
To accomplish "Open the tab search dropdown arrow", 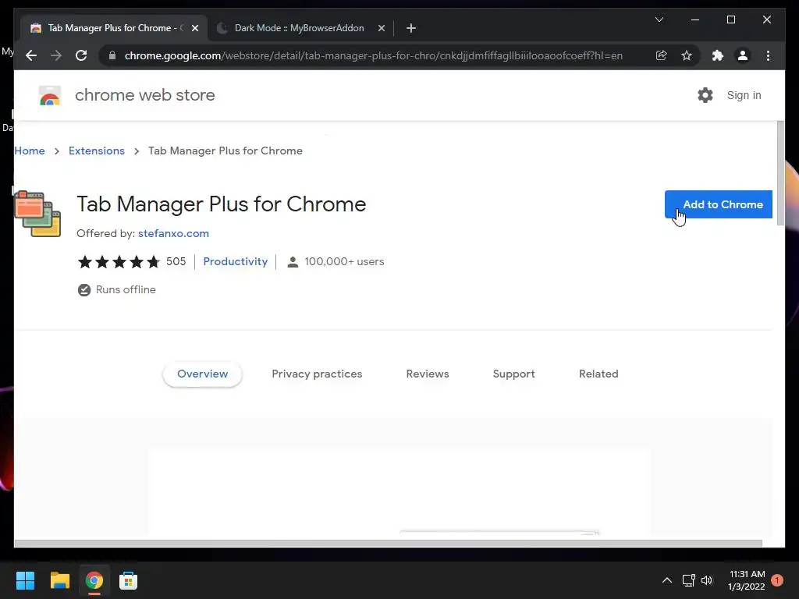I will [659, 19].
